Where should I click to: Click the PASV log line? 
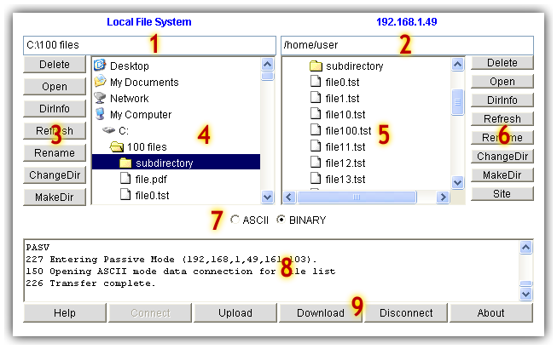pos(38,247)
